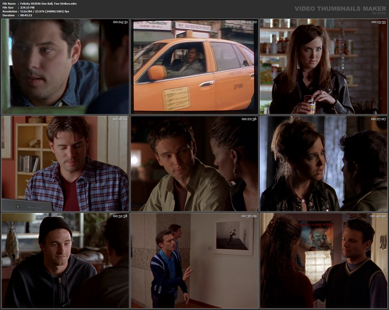Image resolution: width=389 pixels, height=310 pixels.
Task: Click the '00:04:31' timestamp label
Action: pyautogui.click(x=120, y=22)
